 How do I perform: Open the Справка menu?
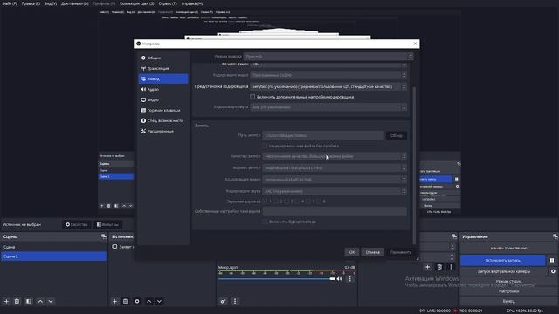tap(192, 3)
